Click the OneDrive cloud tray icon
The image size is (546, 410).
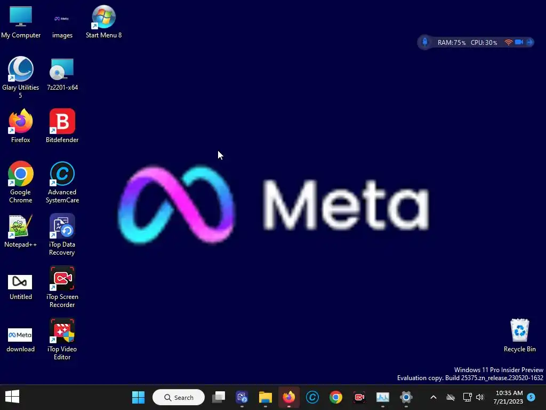[x=451, y=397]
